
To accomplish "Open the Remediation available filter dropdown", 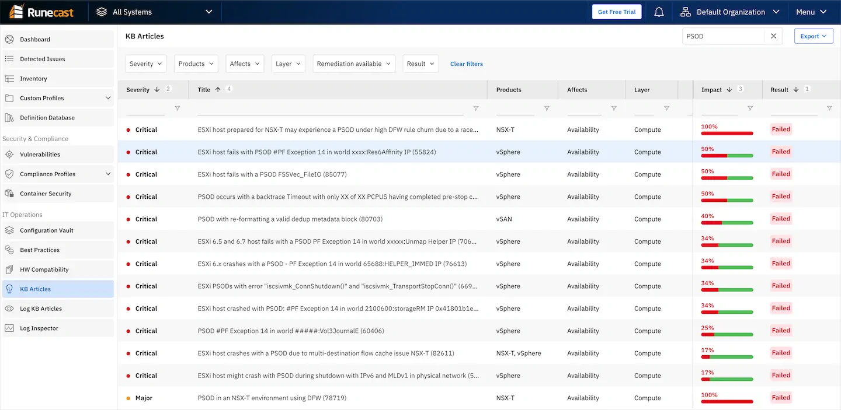I will coord(354,64).
